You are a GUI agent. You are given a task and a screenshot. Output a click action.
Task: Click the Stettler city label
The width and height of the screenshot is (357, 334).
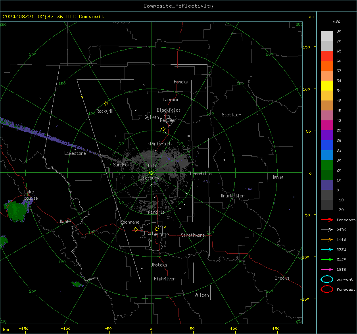pyautogui.click(x=231, y=115)
